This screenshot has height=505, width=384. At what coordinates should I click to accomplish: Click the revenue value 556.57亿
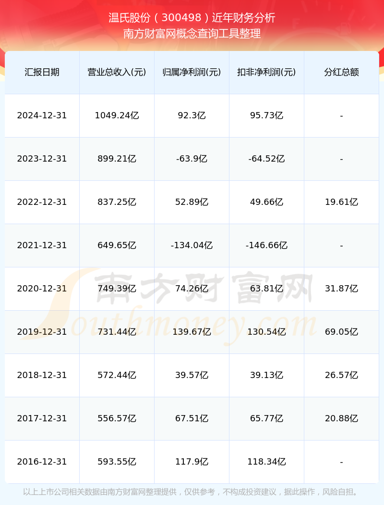pos(117,418)
